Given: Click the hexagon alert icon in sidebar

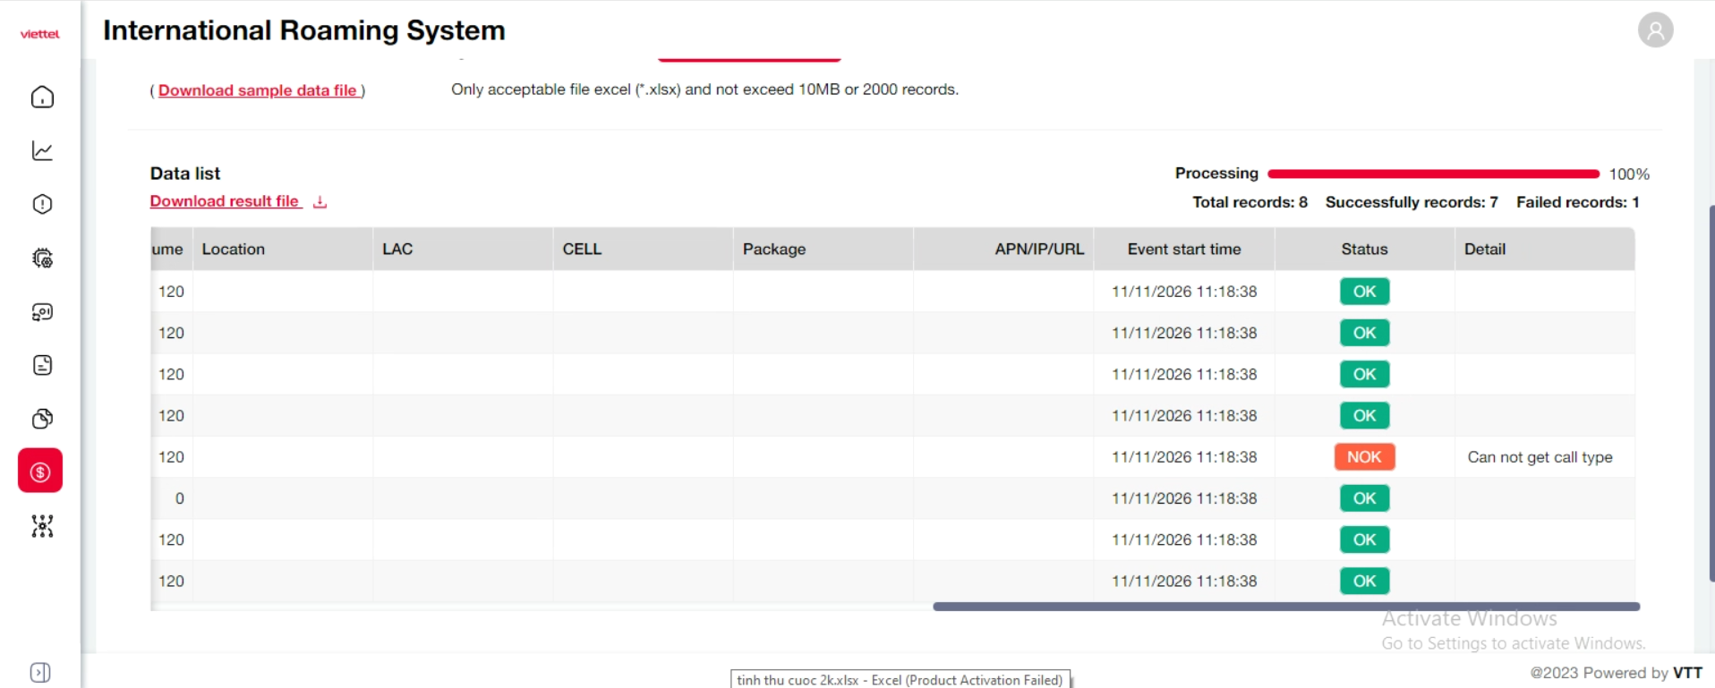Looking at the screenshot, I should [42, 204].
